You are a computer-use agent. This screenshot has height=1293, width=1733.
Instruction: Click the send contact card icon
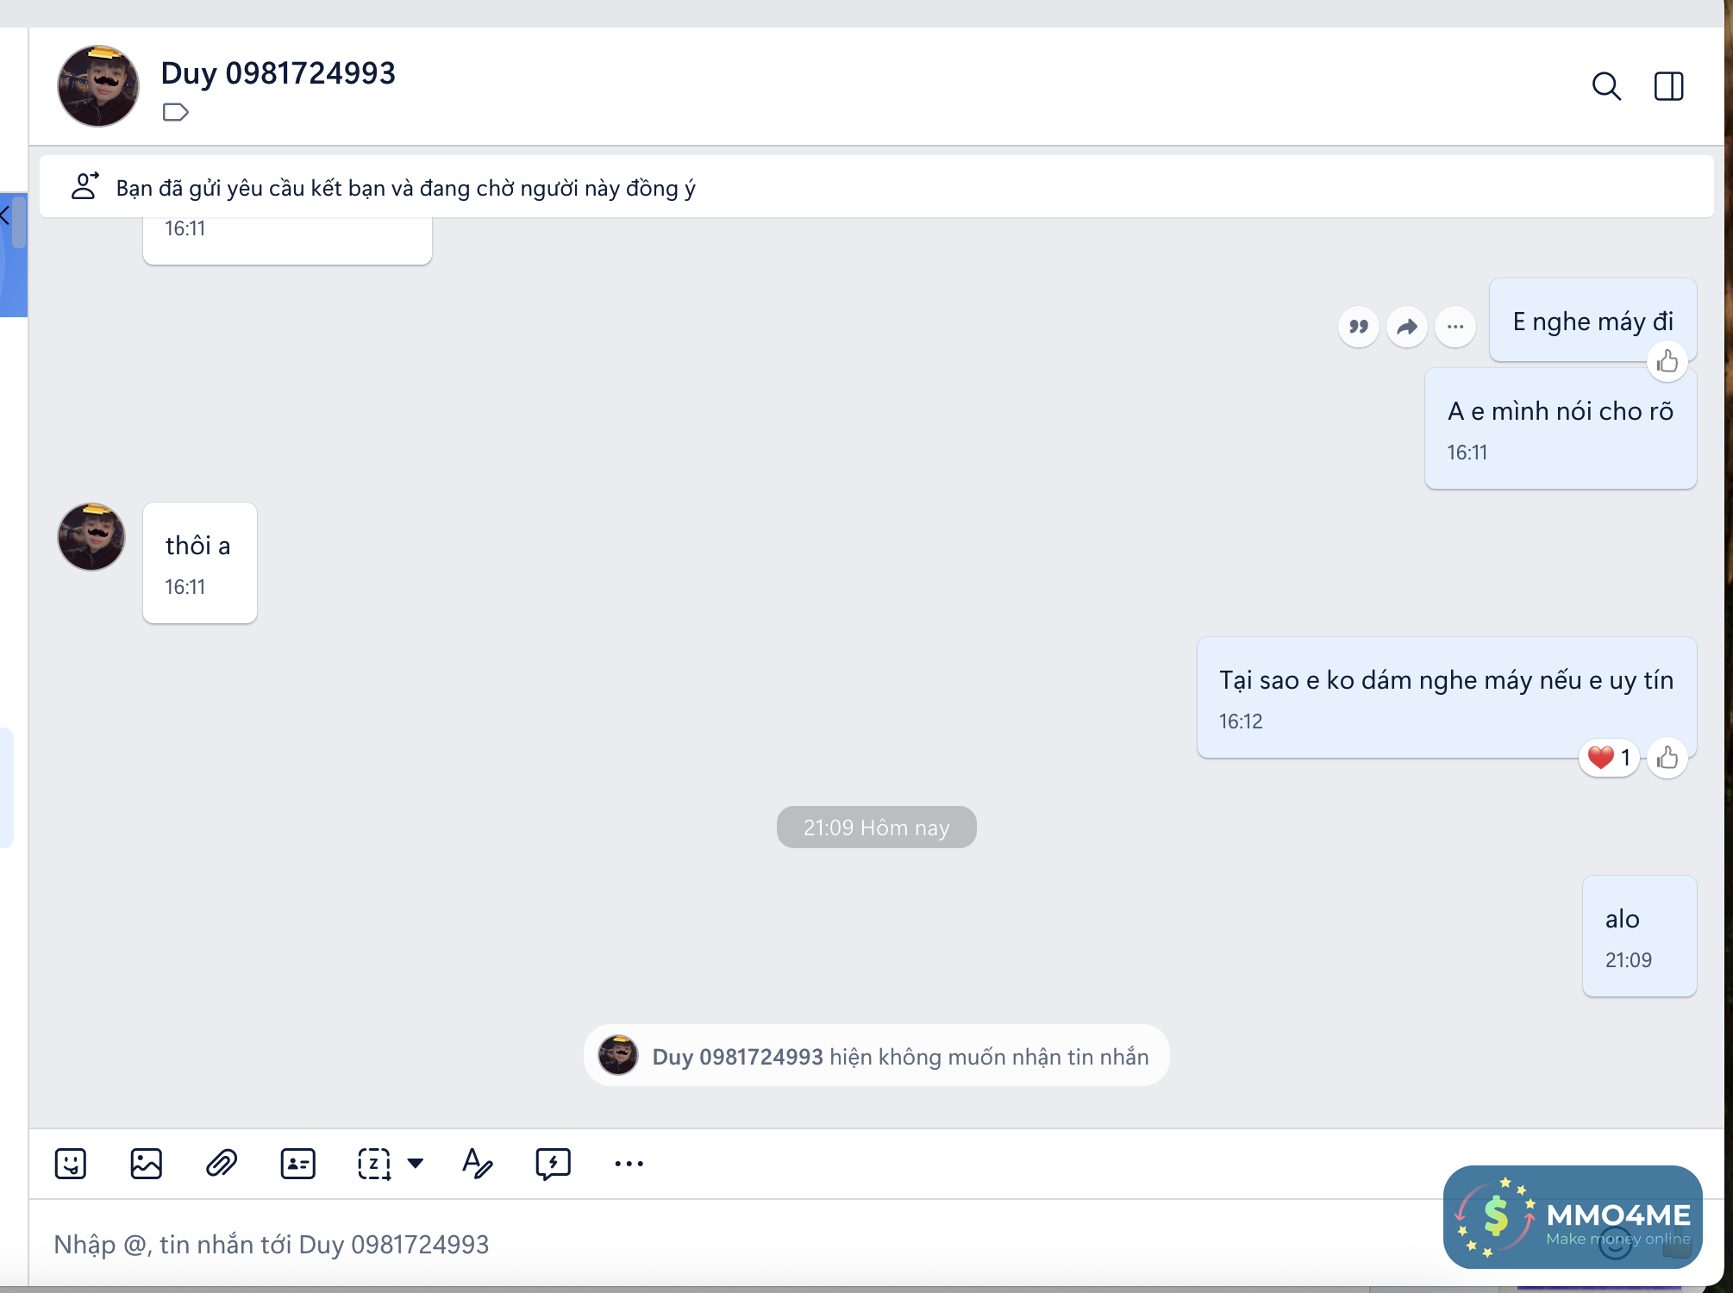pos(297,1164)
